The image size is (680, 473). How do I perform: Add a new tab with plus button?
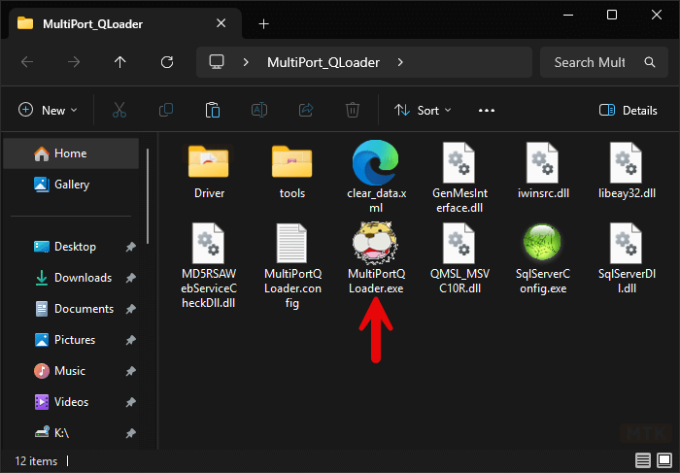[x=264, y=24]
